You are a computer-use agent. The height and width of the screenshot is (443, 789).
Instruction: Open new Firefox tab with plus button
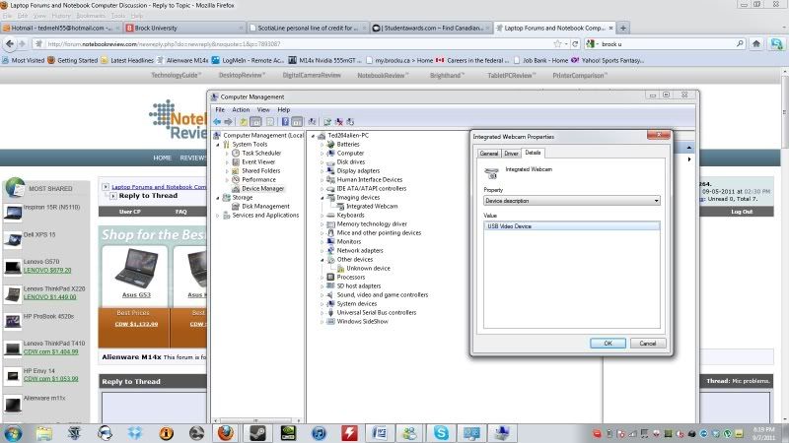(623, 29)
